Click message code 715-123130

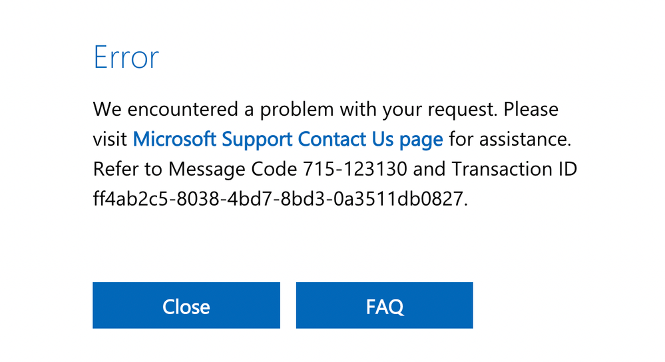[x=355, y=169]
